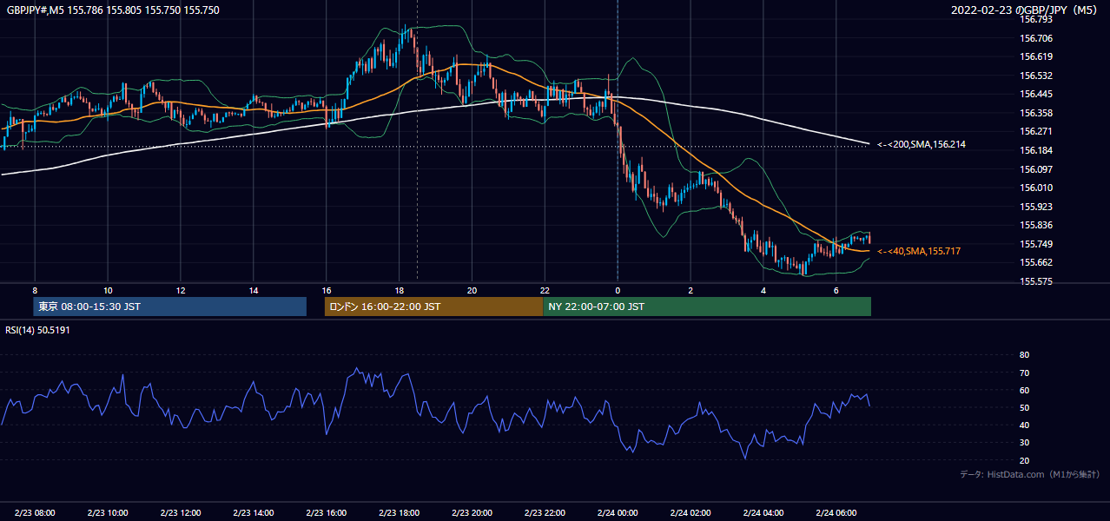Click the RSI(14) 50.5191 indicator label
The image size is (1110, 521).
pos(37,330)
